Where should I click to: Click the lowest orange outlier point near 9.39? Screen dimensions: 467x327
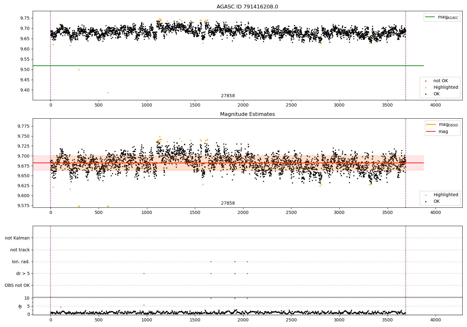[108, 92]
